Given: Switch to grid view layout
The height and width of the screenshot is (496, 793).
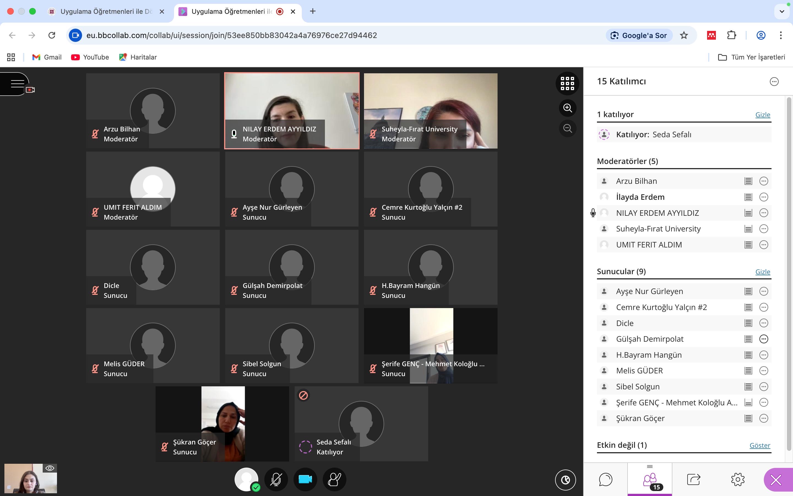Looking at the screenshot, I should tap(567, 84).
